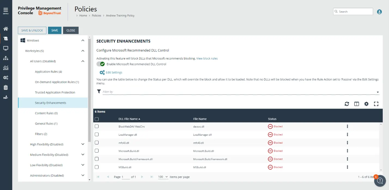389x190 pixels.
Task: Check the mfc40.dll row checkbox
Action: point(97,143)
